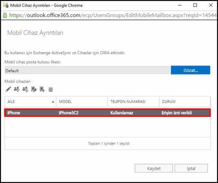Click the padlock icon in address bar
This screenshot has width=218, height=183.
coord(5,15)
